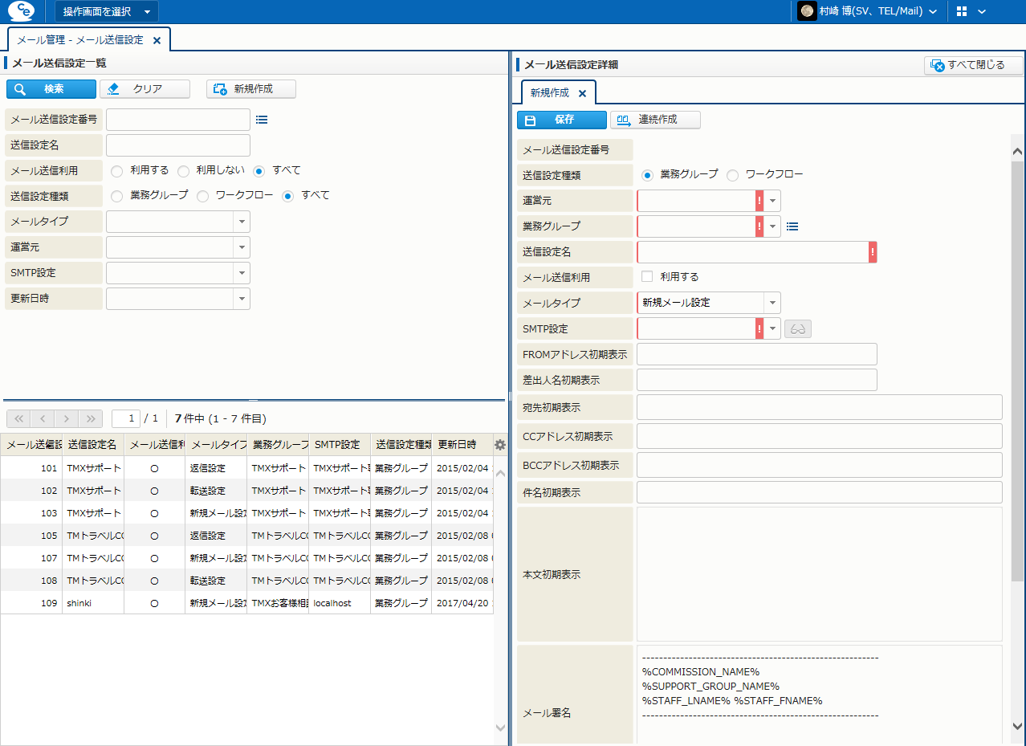Click the 送信設定名 search input field
The width and height of the screenshot is (1026, 746).
click(178, 145)
